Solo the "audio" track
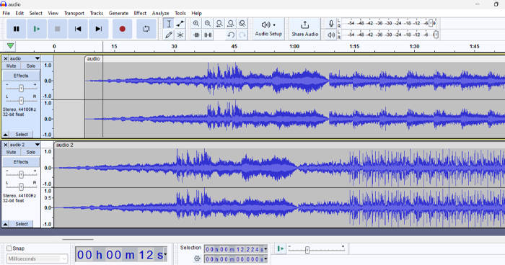Screen dimensions: 505x265 click(x=31, y=66)
